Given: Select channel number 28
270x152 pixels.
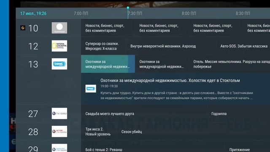Looking at the screenshot, I should (x=33, y=132).
